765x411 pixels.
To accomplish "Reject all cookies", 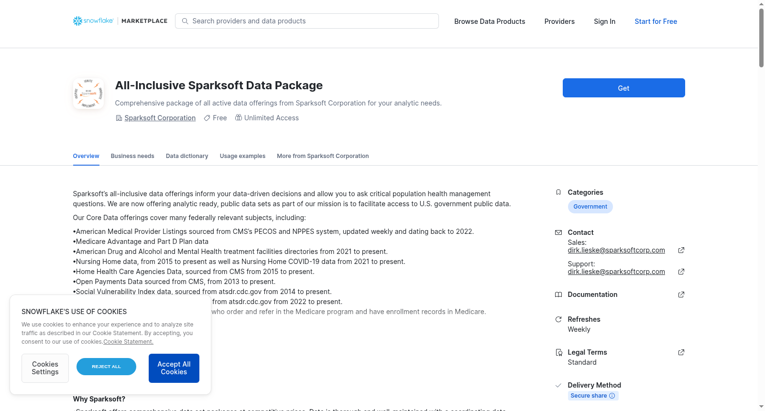I will pyautogui.click(x=106, y=367).
